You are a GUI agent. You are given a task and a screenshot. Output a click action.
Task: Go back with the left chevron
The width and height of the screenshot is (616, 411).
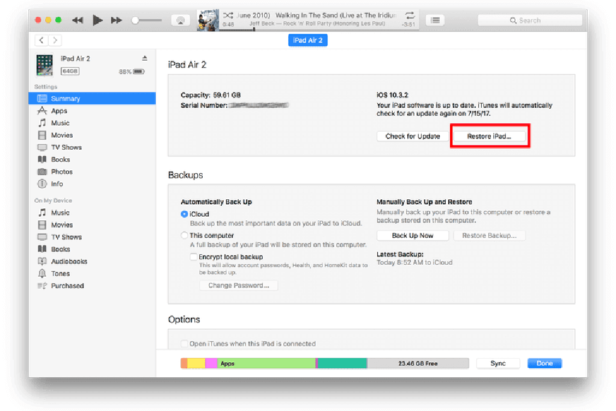(42, 40)
